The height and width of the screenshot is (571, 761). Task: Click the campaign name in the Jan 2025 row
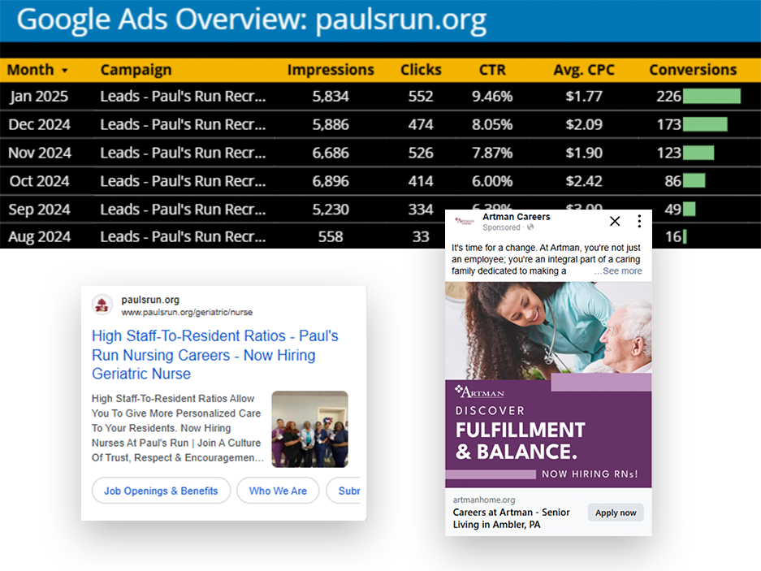click(x=183, y=96)
